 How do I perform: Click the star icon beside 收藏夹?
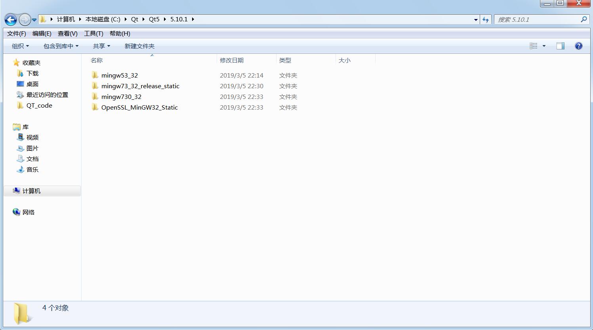point(16,62)
